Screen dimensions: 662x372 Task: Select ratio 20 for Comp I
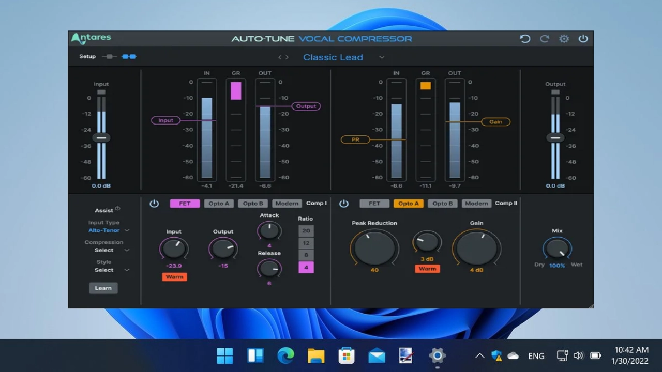[306, 231]
